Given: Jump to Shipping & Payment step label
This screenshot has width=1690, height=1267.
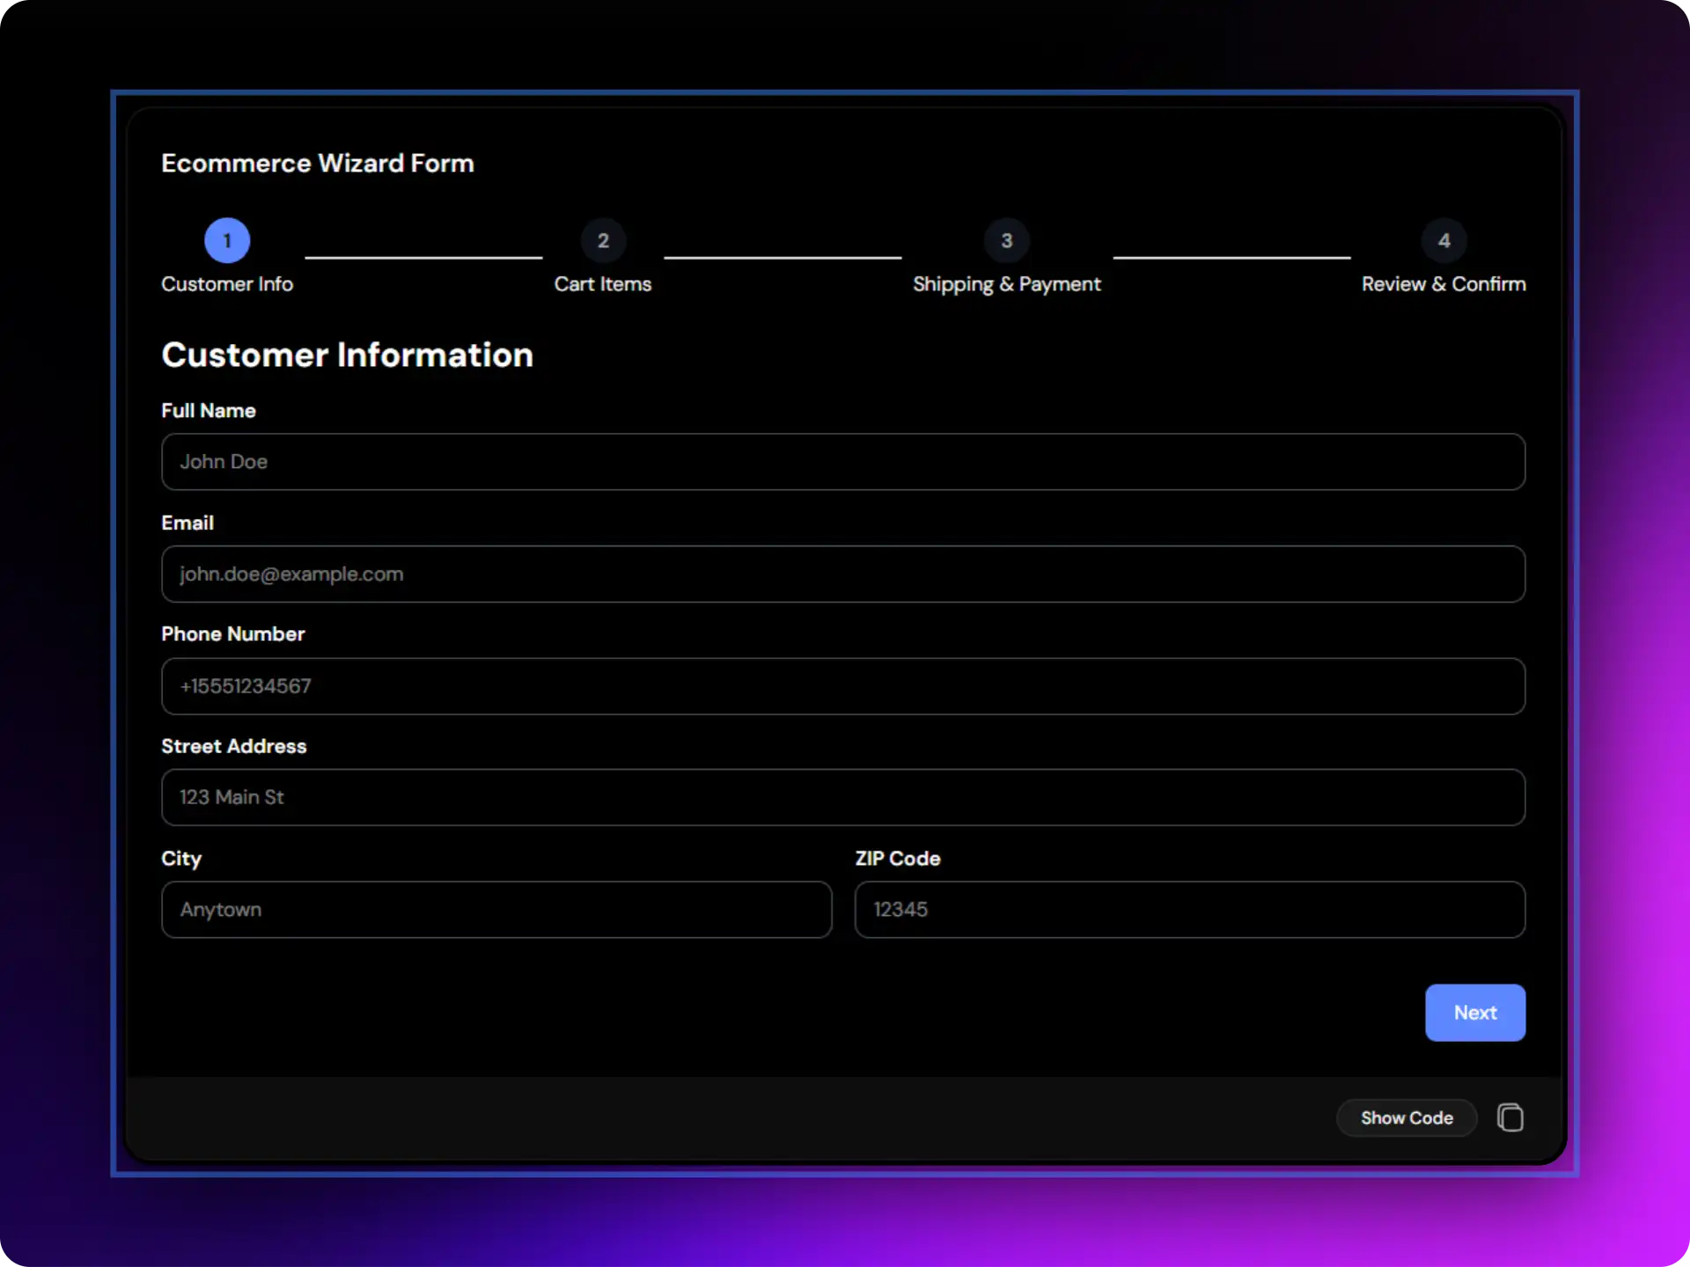Looking at the screenshot, I should click(1007, 284).
